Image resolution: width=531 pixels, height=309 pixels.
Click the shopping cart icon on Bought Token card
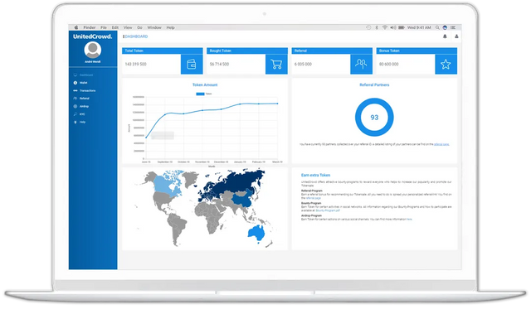click(276, 64)
